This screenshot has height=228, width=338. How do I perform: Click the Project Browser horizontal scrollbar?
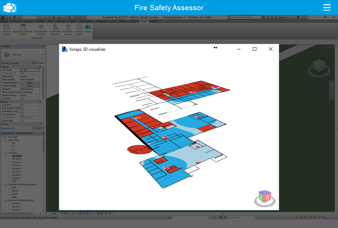coord(18,214)
